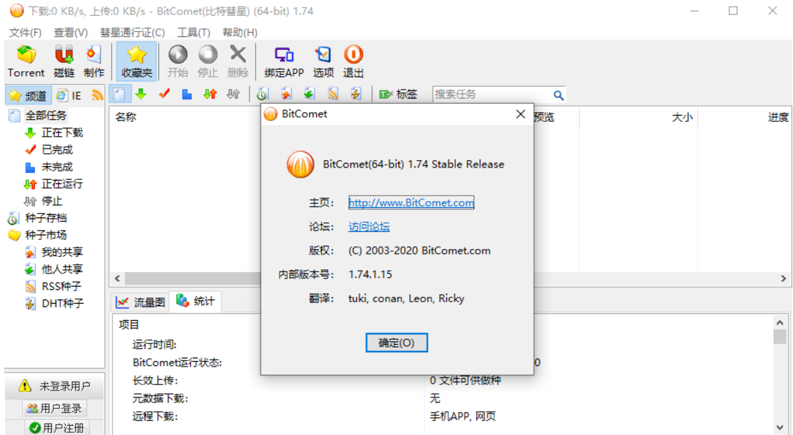Click the torrent archive clock icon in filter toolbar
Image resolution: width=793 pixels, height=435 pixels.
(262, 94)
